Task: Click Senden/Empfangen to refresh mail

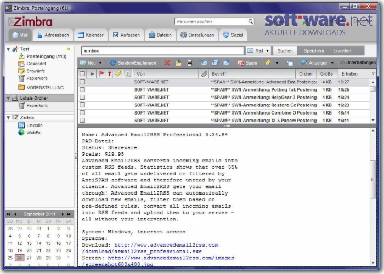Action: (x=133, y=63)
